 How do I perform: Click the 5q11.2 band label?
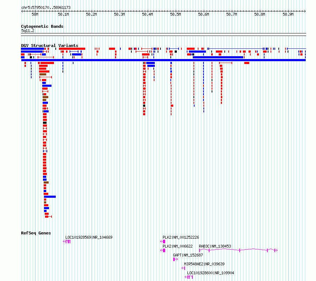[28, 31]
